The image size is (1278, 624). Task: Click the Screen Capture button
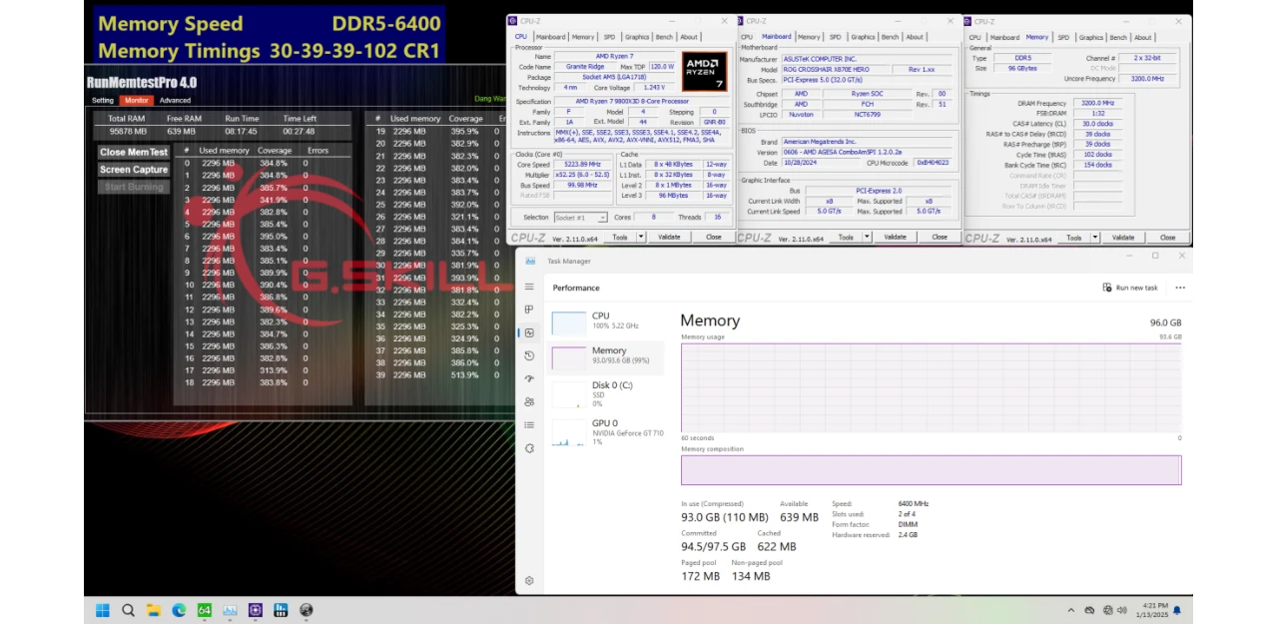(134, 170)
